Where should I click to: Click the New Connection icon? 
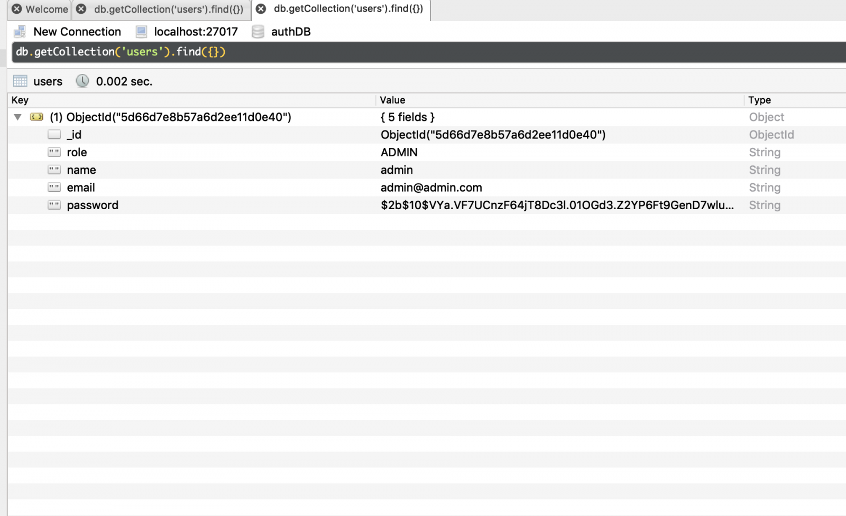[x=20, y=31]
